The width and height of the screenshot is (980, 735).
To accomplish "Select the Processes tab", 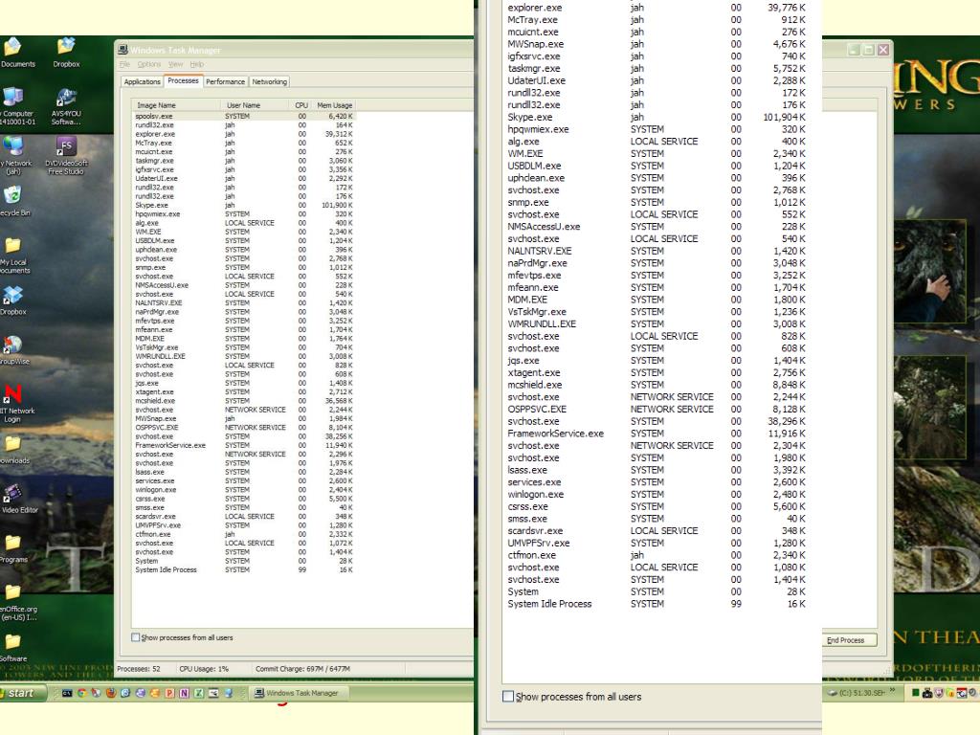I will point(183,80).
